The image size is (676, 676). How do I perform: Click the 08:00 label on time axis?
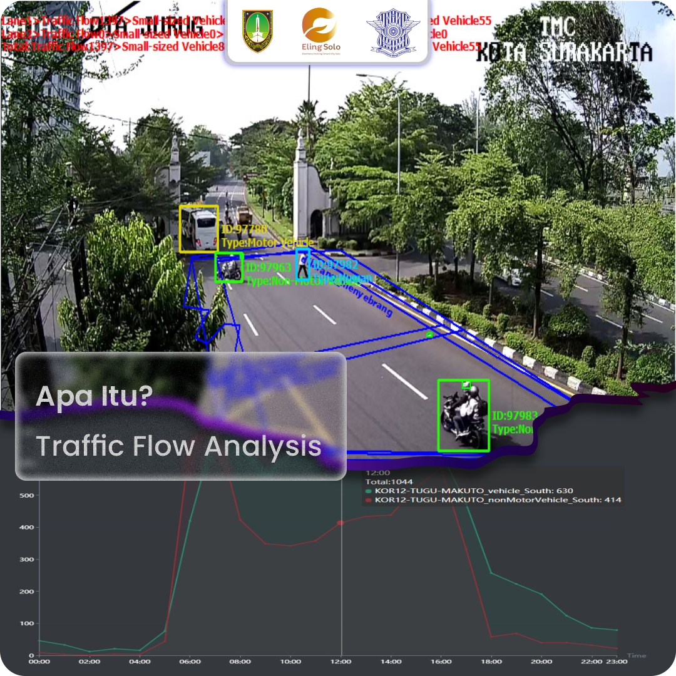(x=240, y=662)
